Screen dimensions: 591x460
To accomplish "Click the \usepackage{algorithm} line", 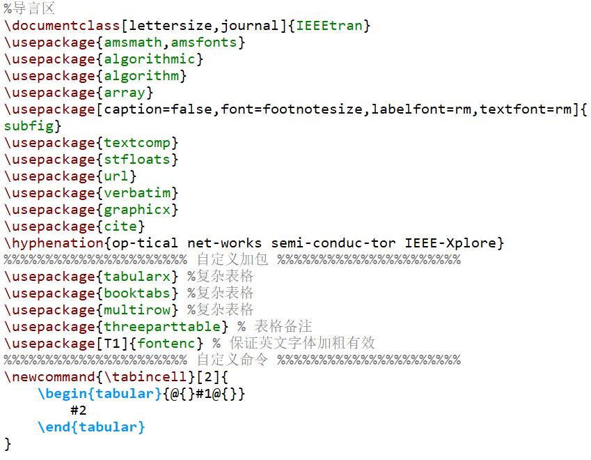I will (95, 76).
